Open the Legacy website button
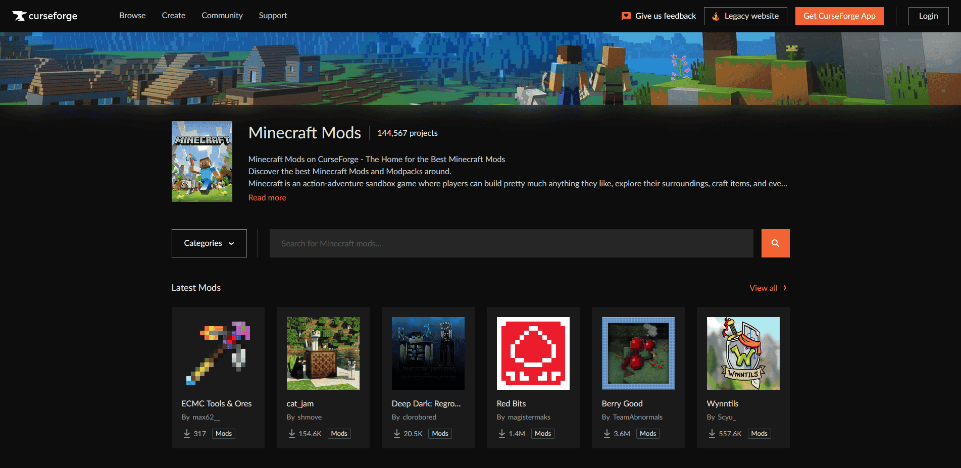The width and height of the screenshot is (961, 468). click(745, 16)
